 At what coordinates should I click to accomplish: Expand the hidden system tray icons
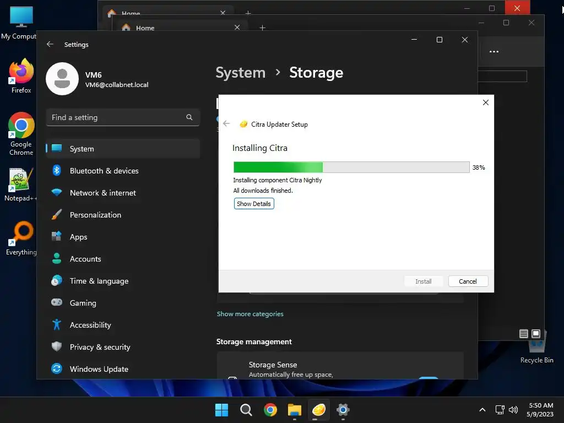[x=482, y=410]
